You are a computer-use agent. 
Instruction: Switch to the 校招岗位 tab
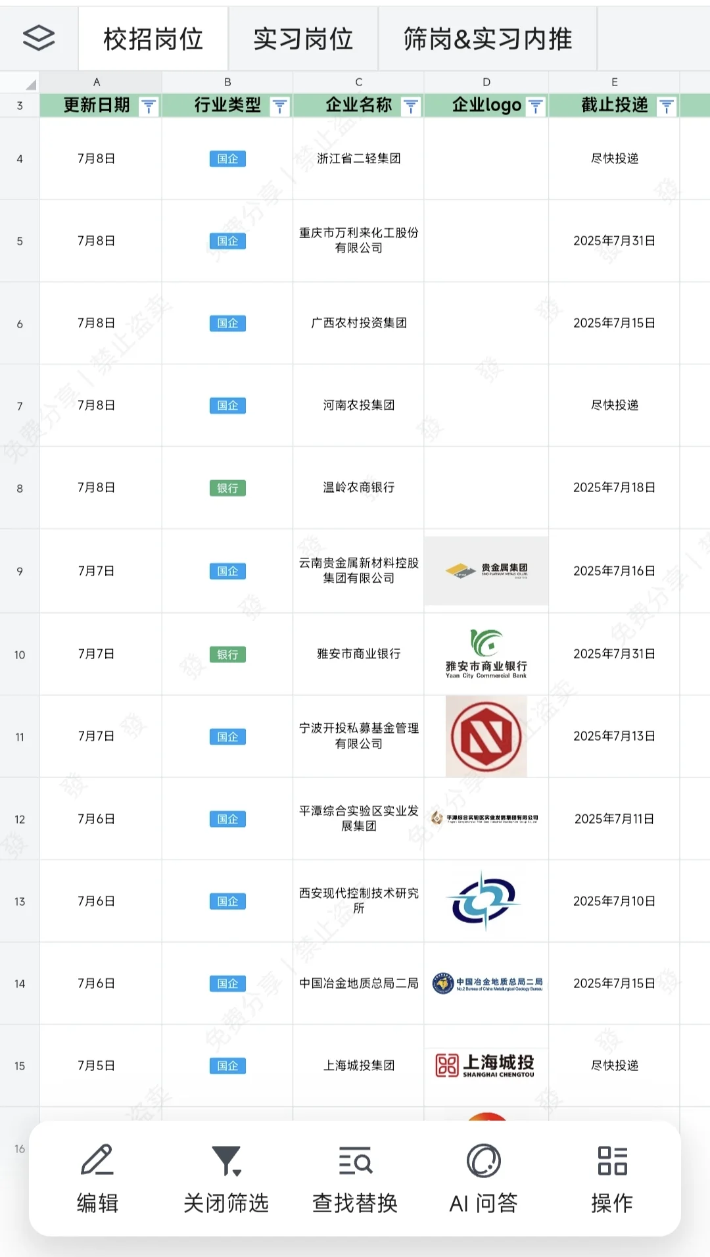tap(153, 39)
